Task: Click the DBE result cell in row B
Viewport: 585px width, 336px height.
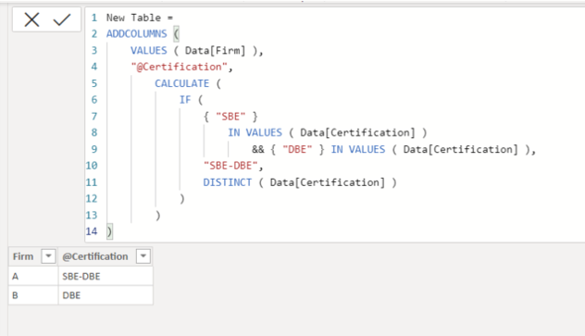Action: click(106, 295)
